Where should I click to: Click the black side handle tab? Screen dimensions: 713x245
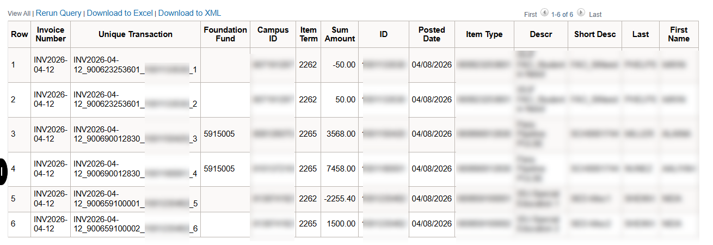click(x=3, y=171)
